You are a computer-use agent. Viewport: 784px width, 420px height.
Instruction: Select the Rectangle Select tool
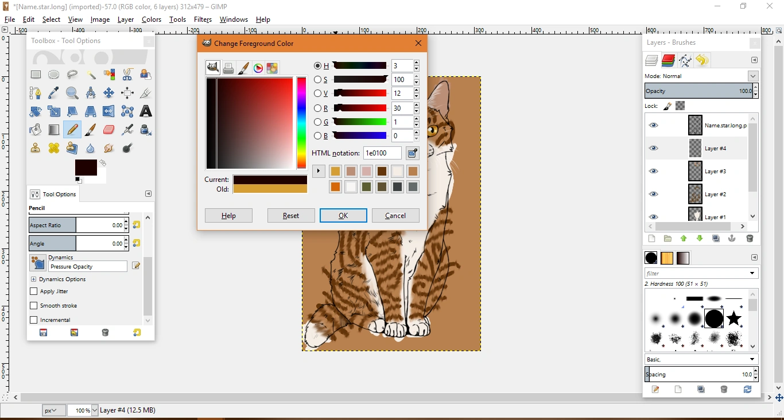[x=36, y=75]
